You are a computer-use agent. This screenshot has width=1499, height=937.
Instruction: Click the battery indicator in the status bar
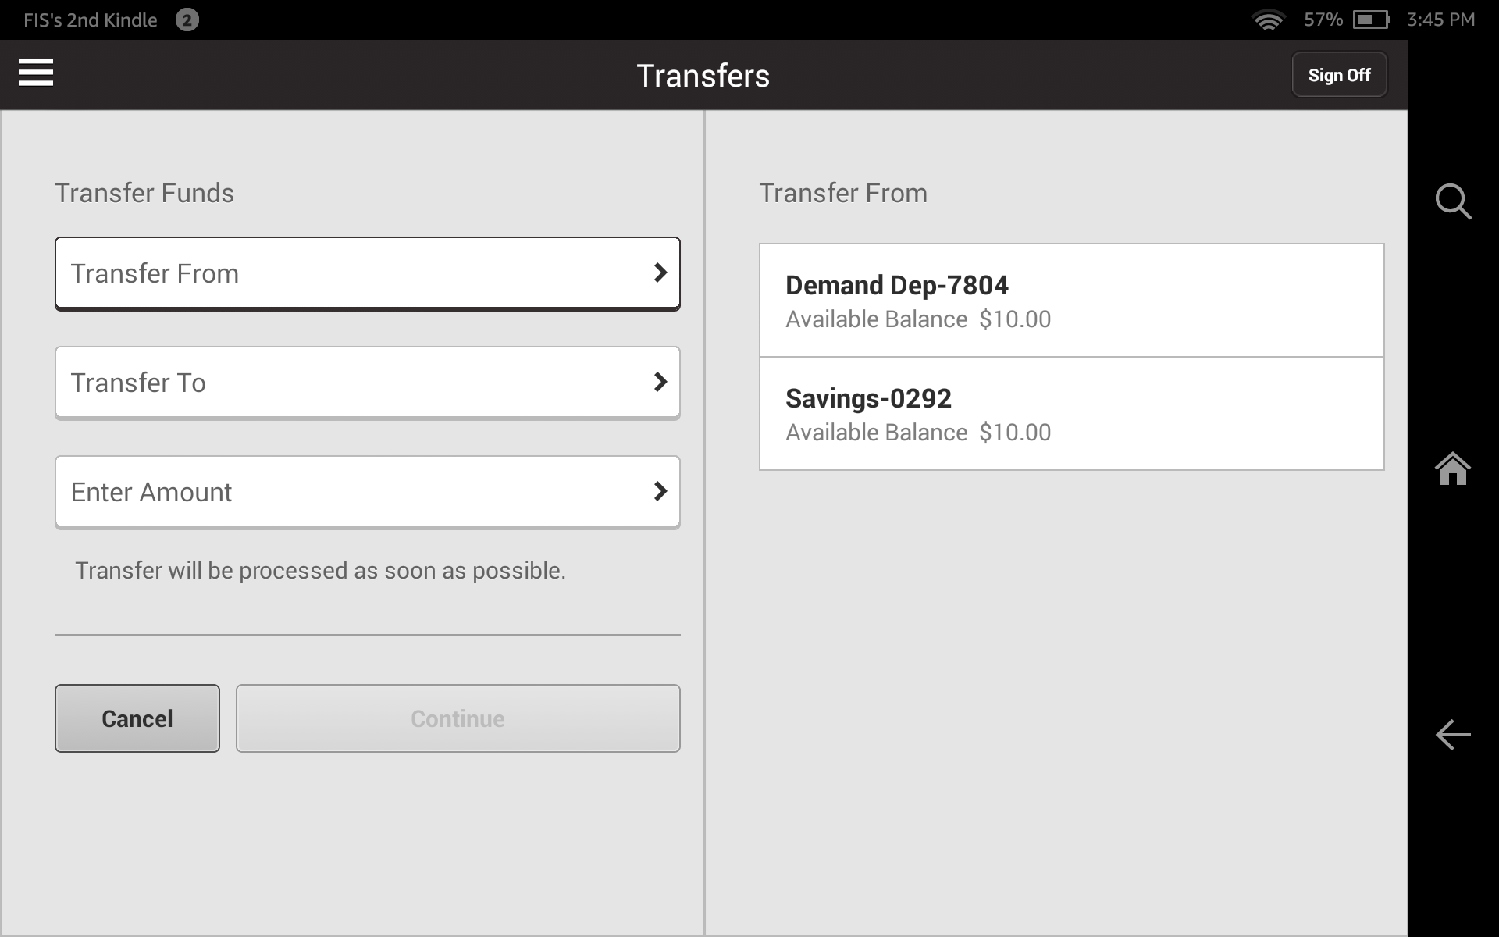1369,20
